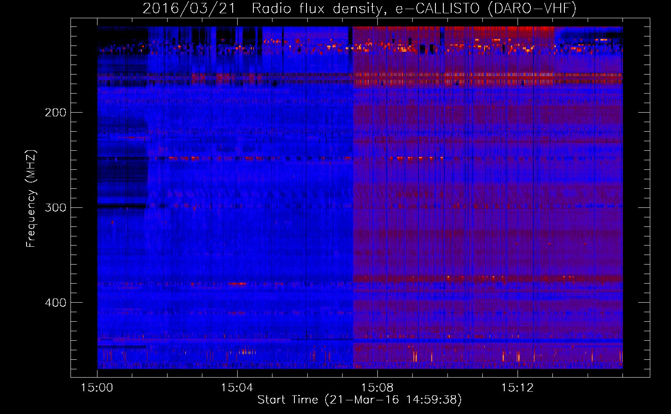
Task: Click the 15:00 time tick label
Action: tap(97, 388)
